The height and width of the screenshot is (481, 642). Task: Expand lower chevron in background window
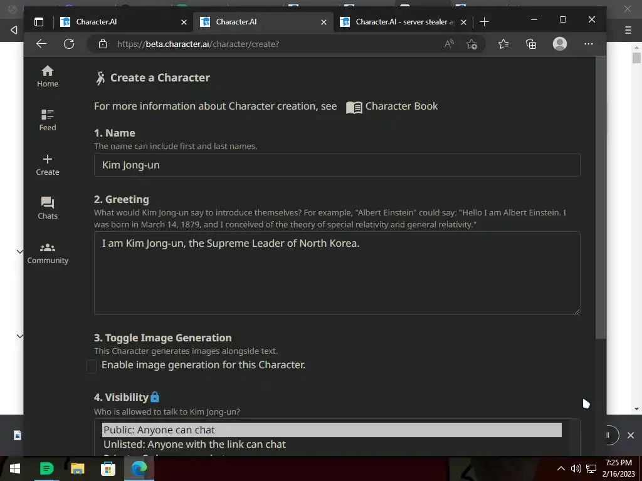click(x=19, y=336)
